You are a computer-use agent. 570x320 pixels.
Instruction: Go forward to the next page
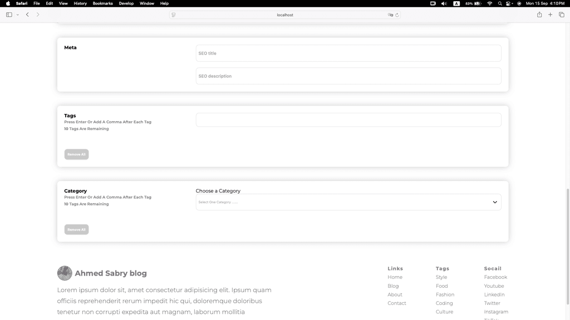point(38,15)
